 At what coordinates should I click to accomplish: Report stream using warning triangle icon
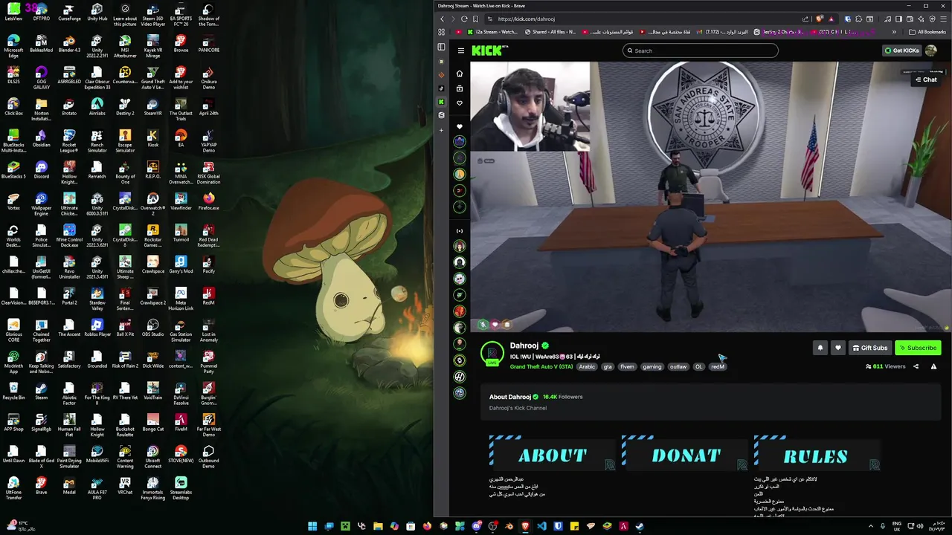tap(933, 366)
